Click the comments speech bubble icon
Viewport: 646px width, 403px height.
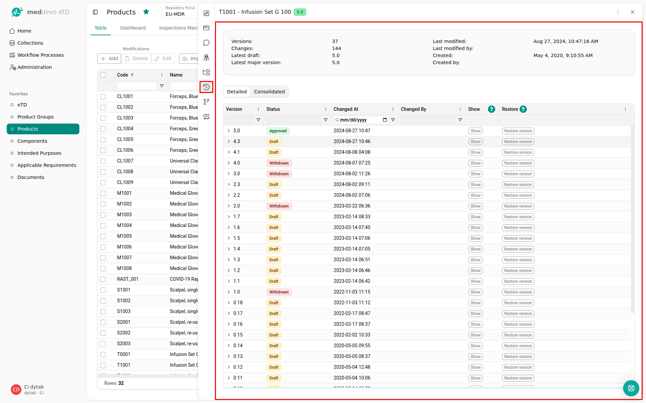click(206, 43)
